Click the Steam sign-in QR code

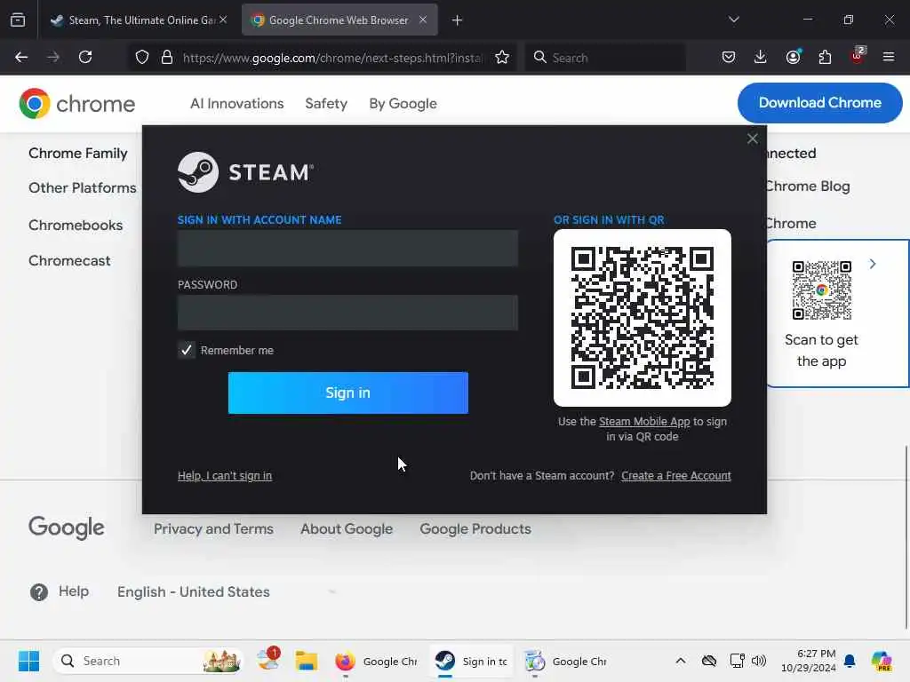click(643, 318)
